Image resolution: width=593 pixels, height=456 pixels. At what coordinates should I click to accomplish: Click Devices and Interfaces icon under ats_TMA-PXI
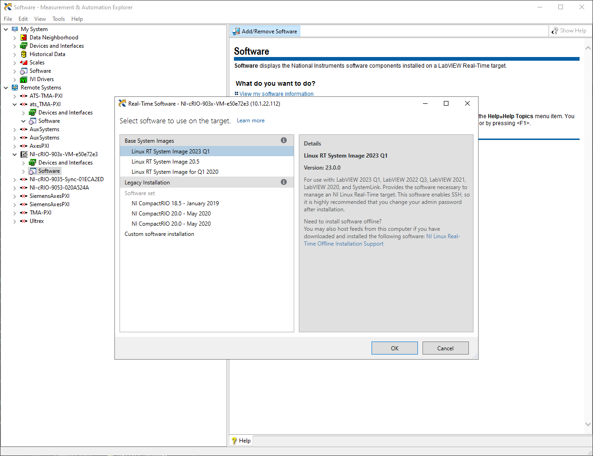tap(32, 113)
